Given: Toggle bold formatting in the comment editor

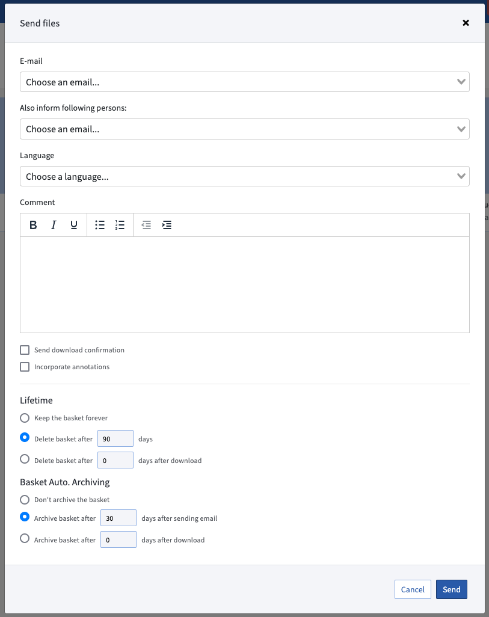Looking at the screenshot, I should click(x=33, y=225).
